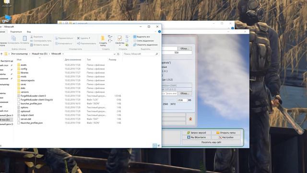Open the address bar history dropdown
This screenshot has width=307, height=173.
coord(114,54)
